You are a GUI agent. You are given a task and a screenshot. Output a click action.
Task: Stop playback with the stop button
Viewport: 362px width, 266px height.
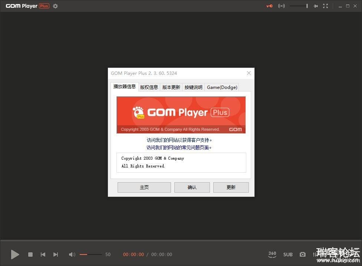coord(30,255)
